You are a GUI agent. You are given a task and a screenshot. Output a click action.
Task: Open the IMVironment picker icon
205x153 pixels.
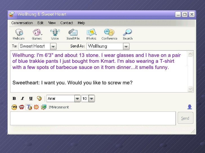click(x=44, y=107)
